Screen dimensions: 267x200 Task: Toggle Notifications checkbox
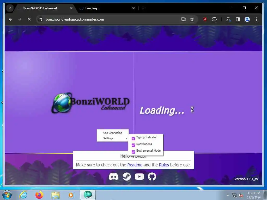pos(133,145)
